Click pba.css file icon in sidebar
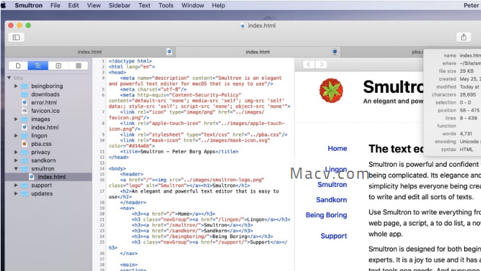The height and width of the screenshot is (271, 481). tap(24, 144)
